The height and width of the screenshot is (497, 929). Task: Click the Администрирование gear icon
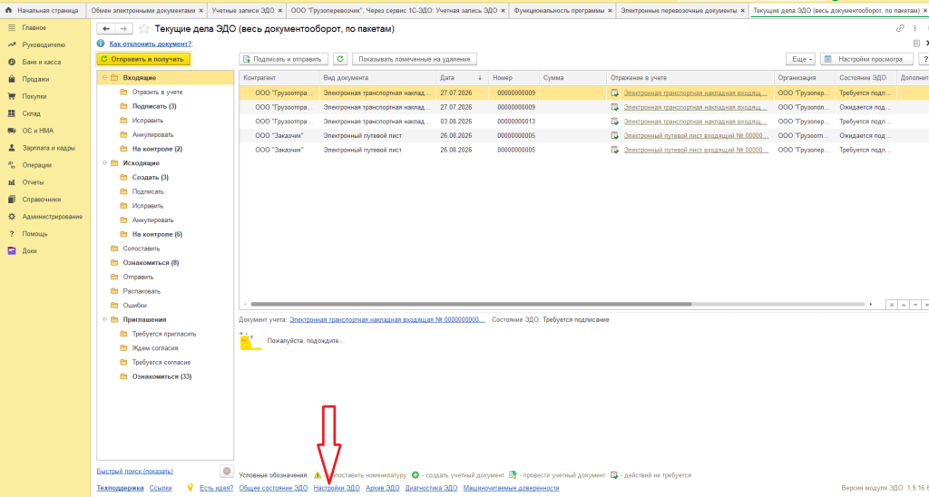(x=11, y=217)
